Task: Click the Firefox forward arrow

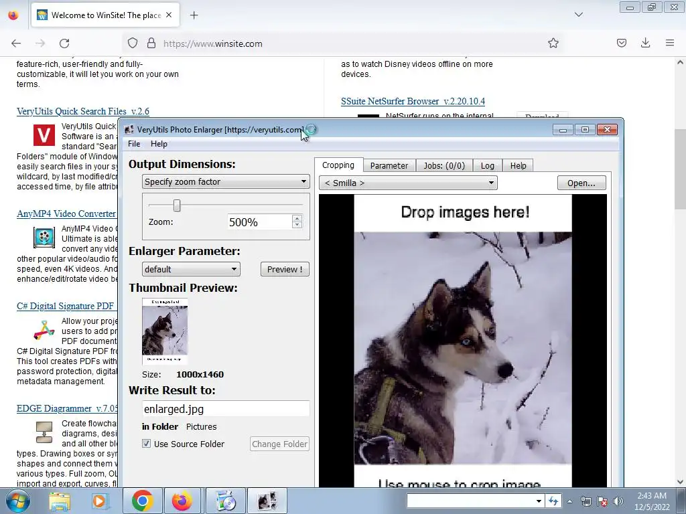Action: 40,44
